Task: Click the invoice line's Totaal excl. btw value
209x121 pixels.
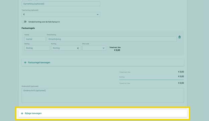Action: [x=117, y=50]
